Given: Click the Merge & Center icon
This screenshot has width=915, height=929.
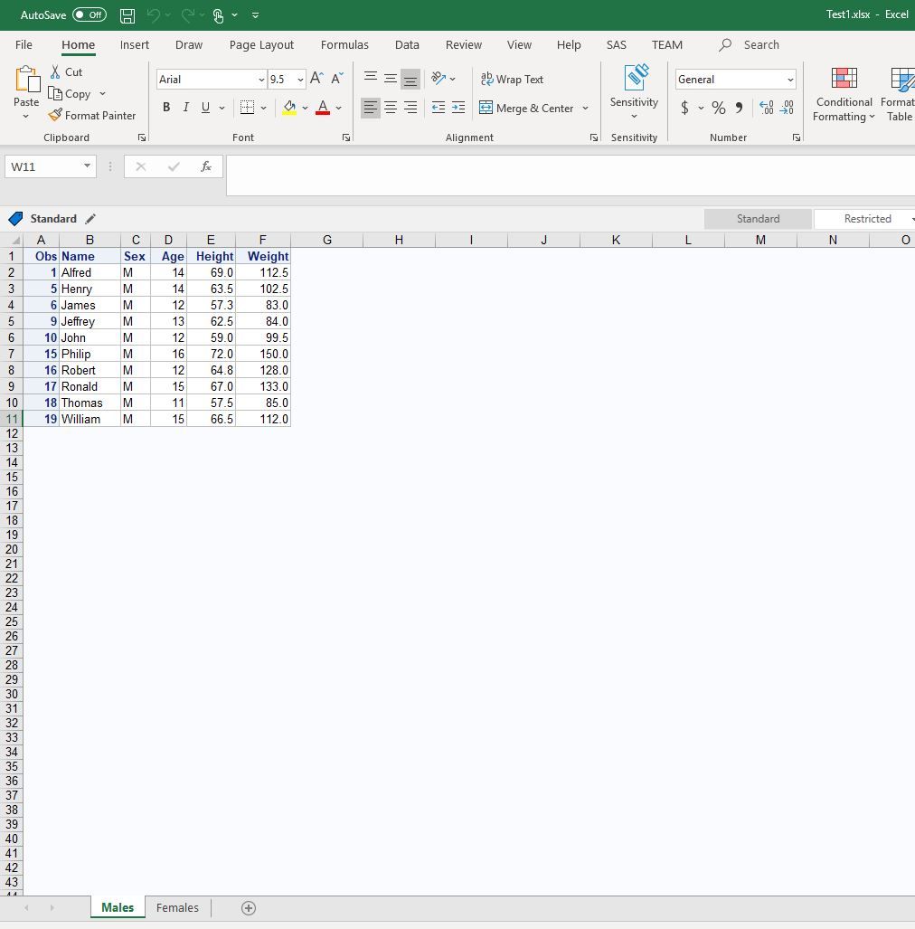Looking at the screenshot, I should coord(486,108).
